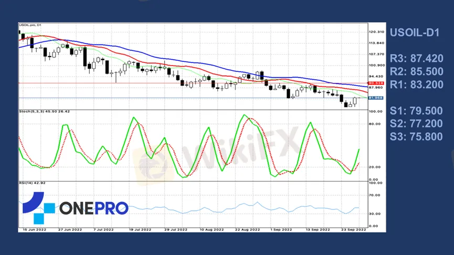The image size is (454, 255).
Task: Click the USOIL-D1 heading
Action: [x=414, y=33]
